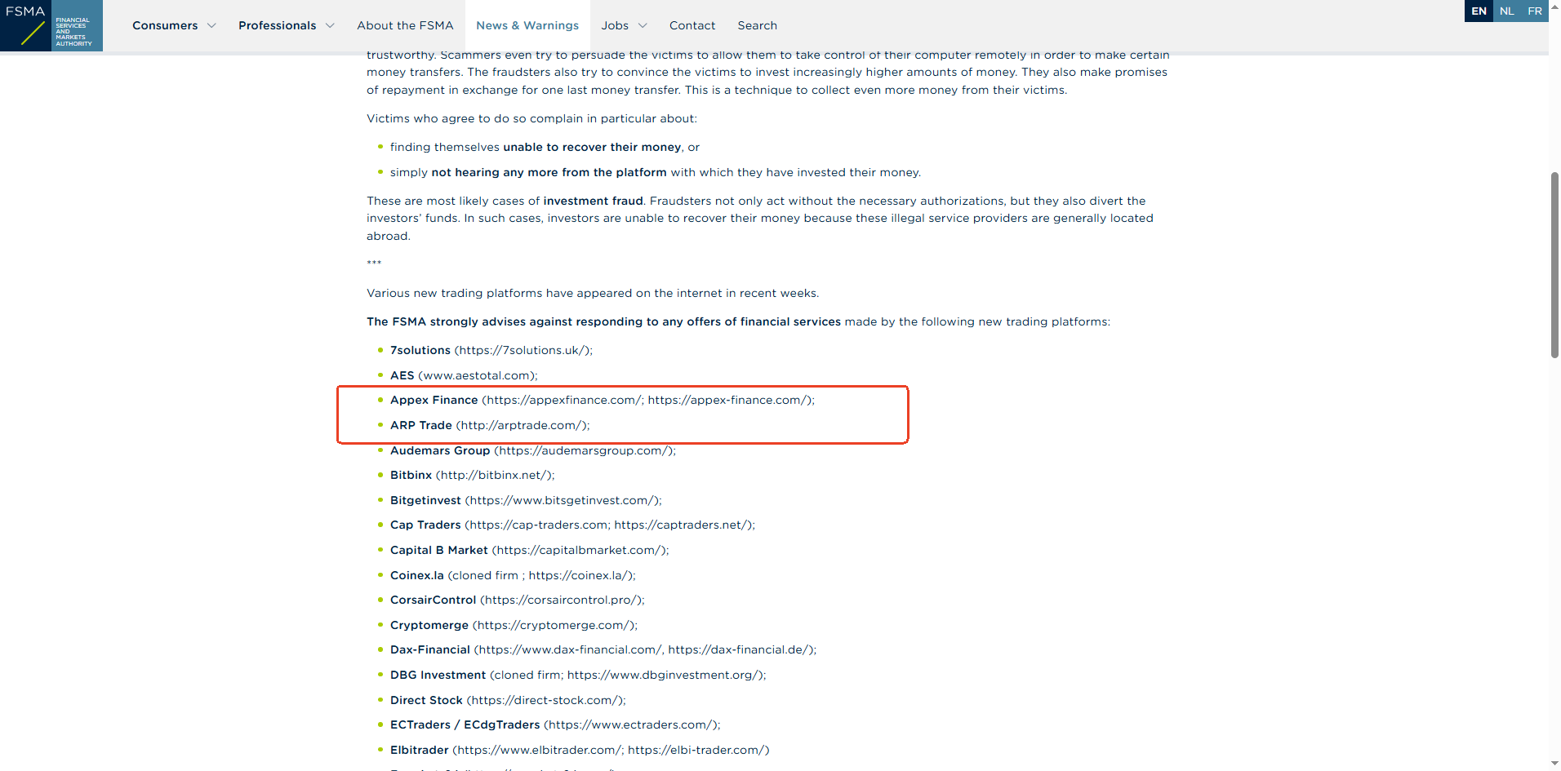The width and height of the screenshot is (1561, 771).
Task: Open the Consumers menu
Action: [x=165, y=25]
